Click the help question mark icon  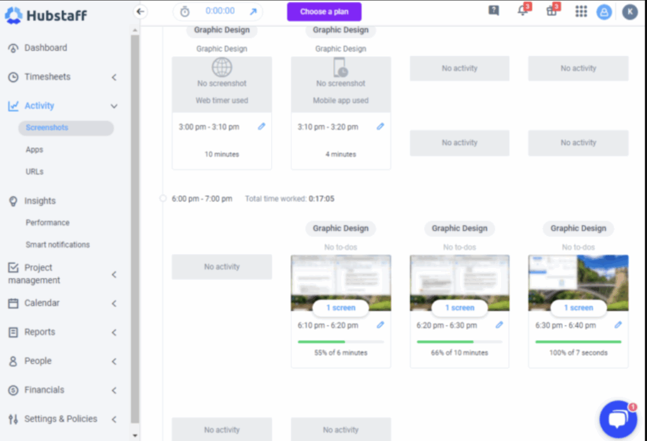click(493, 10)
